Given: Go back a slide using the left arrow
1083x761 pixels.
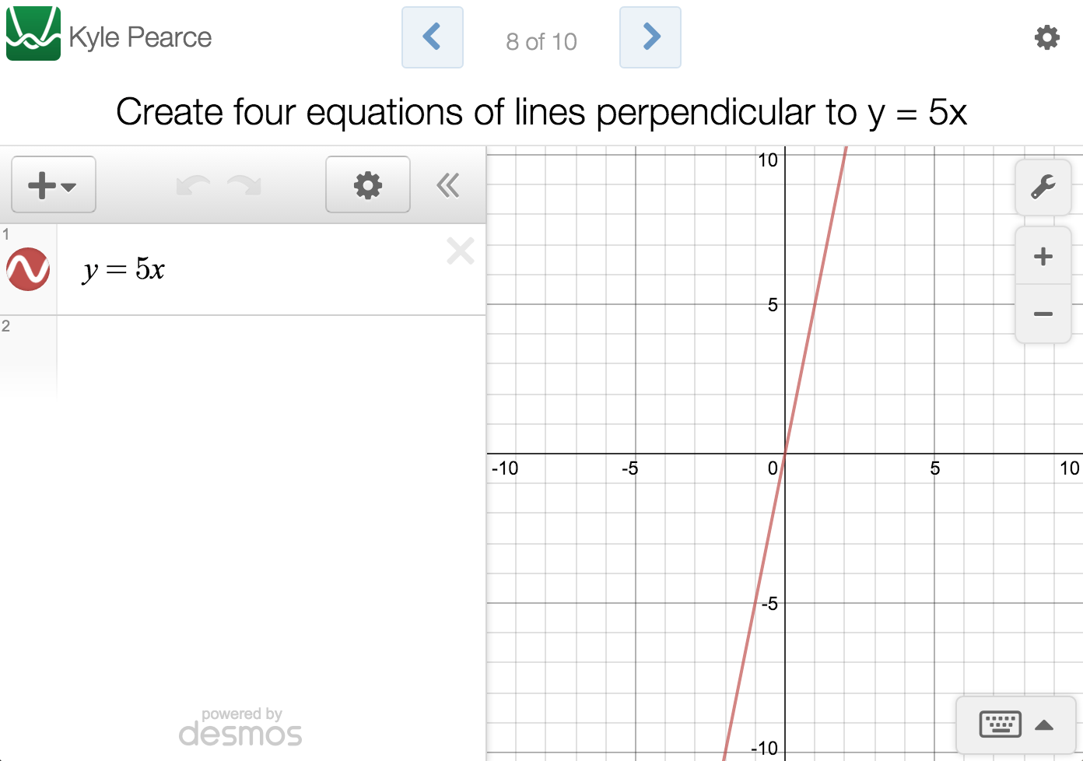Looking at the screenshot, I should click(433, 37).
